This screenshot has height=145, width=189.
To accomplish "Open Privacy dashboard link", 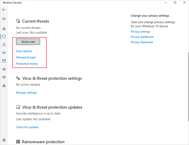I will pyautogui.click(x=142, y=37).
